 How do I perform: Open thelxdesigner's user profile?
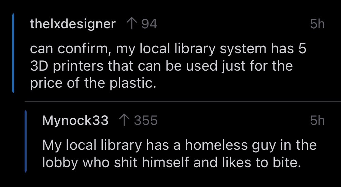point(73,24)
